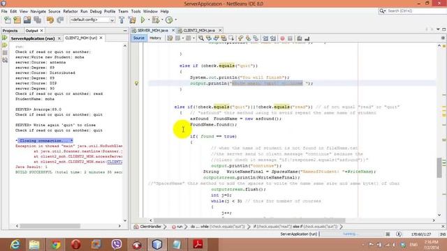Toggle the Source view button

click(x=139, y=38)
